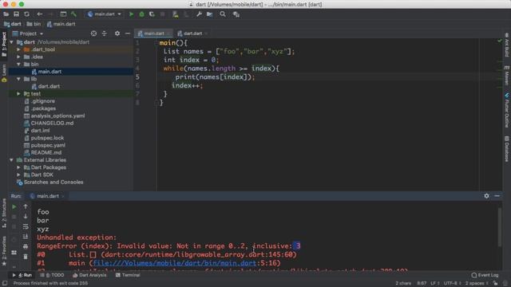Expand the .dart_tool folder

coord(18,49)
